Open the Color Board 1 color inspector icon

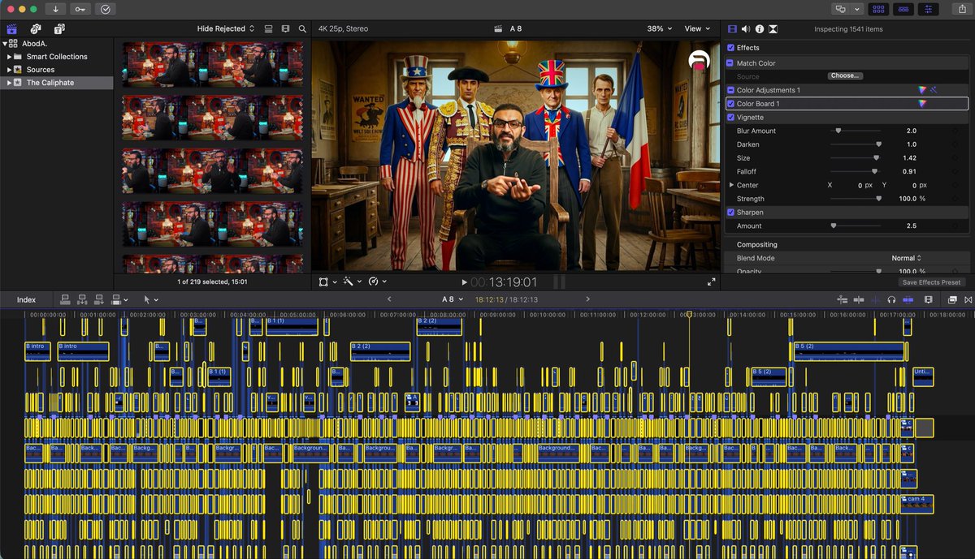pos(922,104)
